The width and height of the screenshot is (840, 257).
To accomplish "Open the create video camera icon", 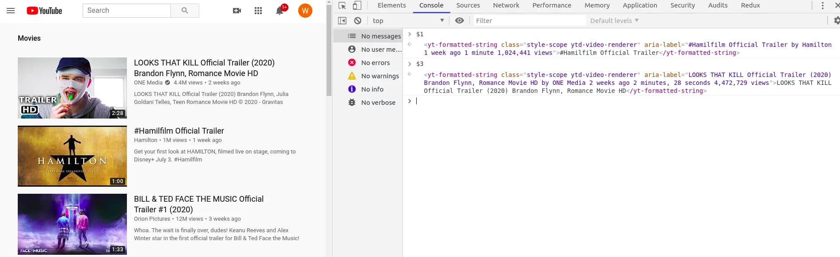I will click(x=237, y=11).
